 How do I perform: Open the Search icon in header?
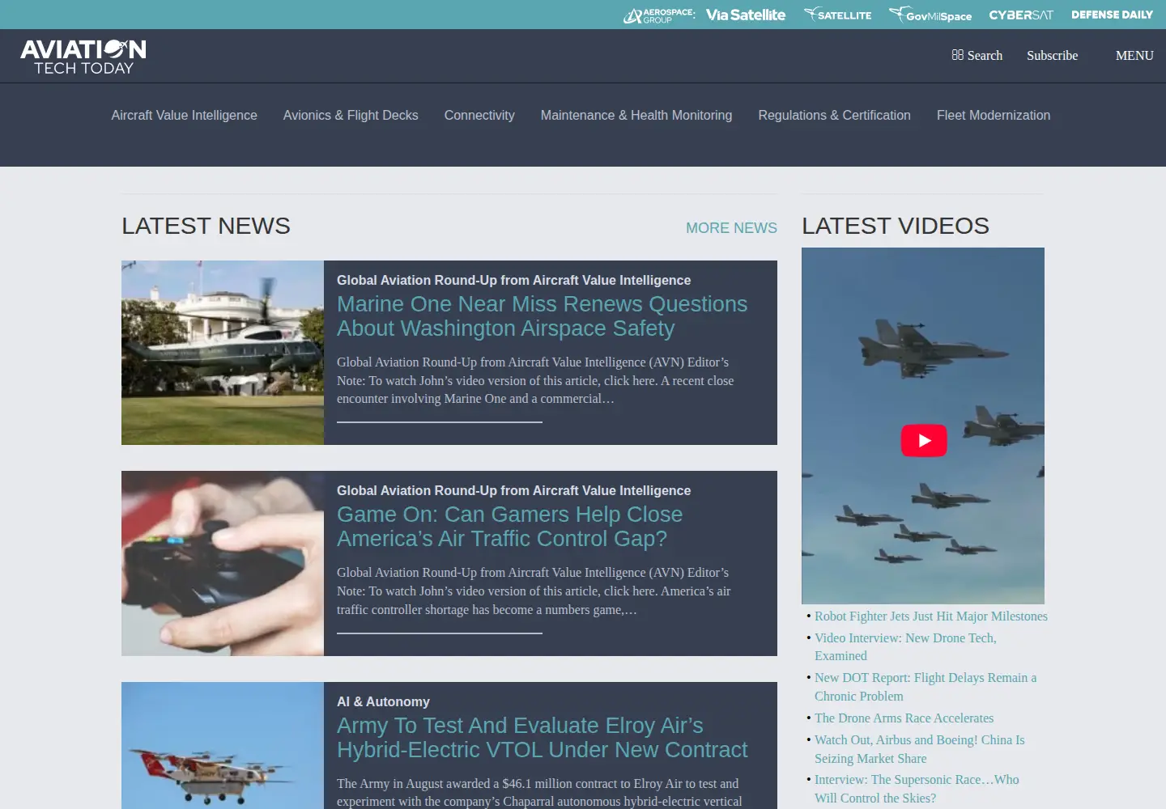[x=977, y=55]
